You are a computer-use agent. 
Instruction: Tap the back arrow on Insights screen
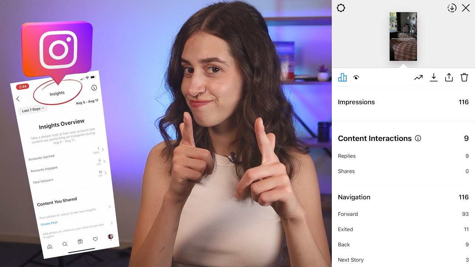tap(18, 99)
